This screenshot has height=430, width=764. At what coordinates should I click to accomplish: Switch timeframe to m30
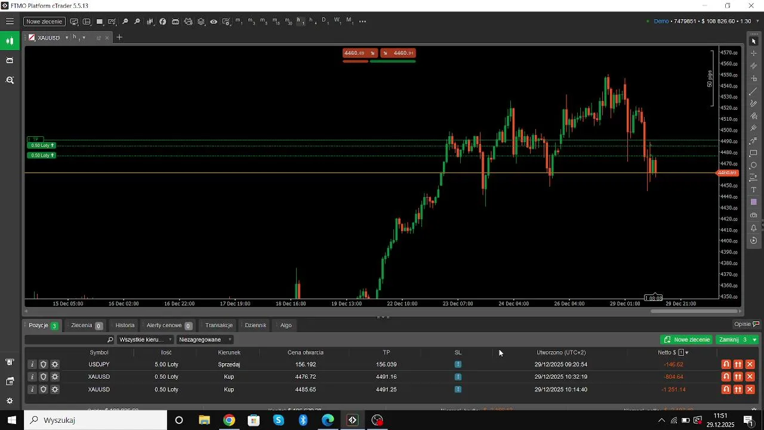(x=288, y=21)
